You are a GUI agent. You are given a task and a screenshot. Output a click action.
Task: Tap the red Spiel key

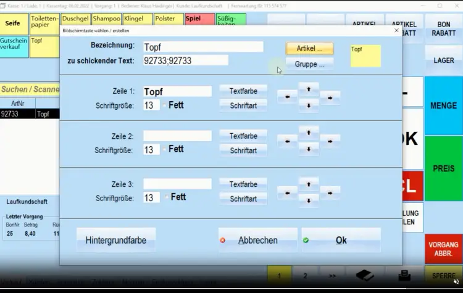pos(199,19)
